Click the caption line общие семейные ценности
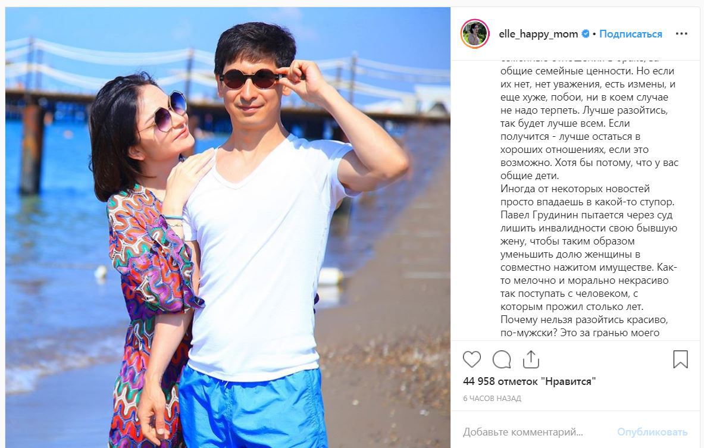This screenshot has height=448, width=704. (x=587, y=71)
